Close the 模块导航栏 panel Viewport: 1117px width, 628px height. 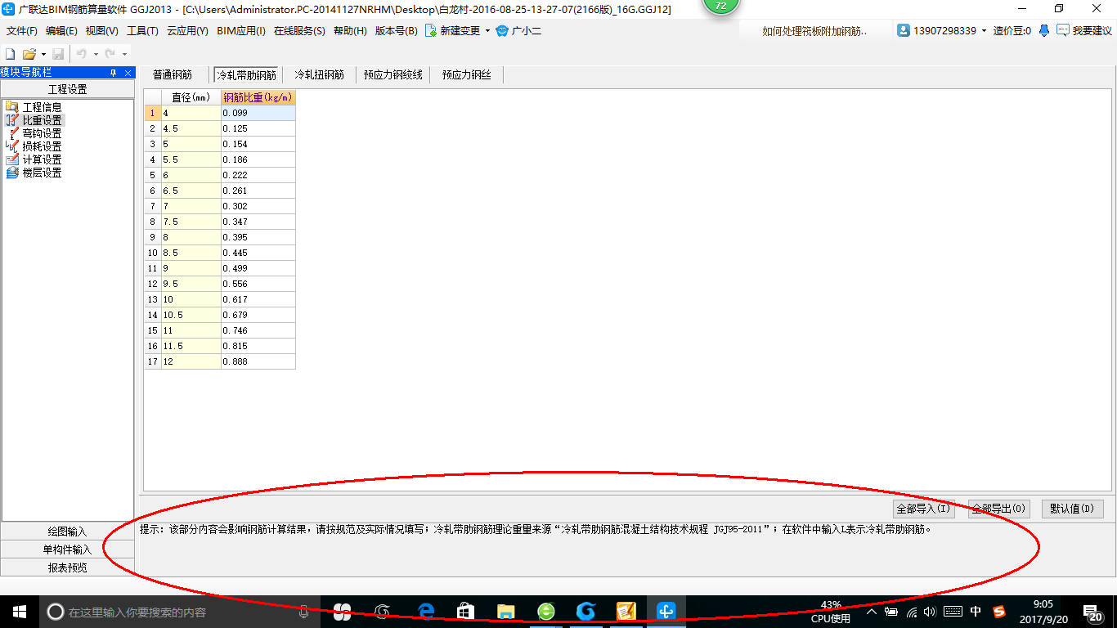[x=128, y=73]
